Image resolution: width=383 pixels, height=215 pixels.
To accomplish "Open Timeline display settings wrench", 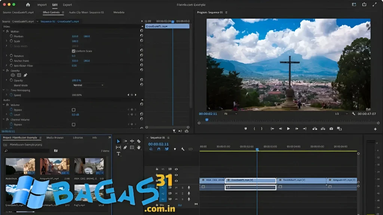I will click(183, 149).
